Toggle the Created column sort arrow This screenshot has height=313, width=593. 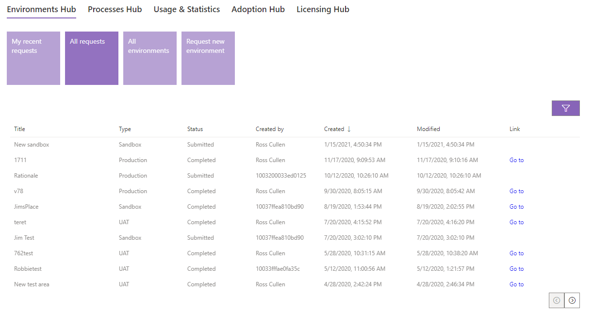pos(348,129)
